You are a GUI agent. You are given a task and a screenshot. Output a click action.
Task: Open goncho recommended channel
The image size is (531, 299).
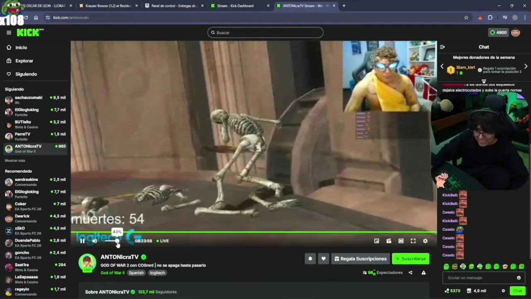click(x=35, y=255)
